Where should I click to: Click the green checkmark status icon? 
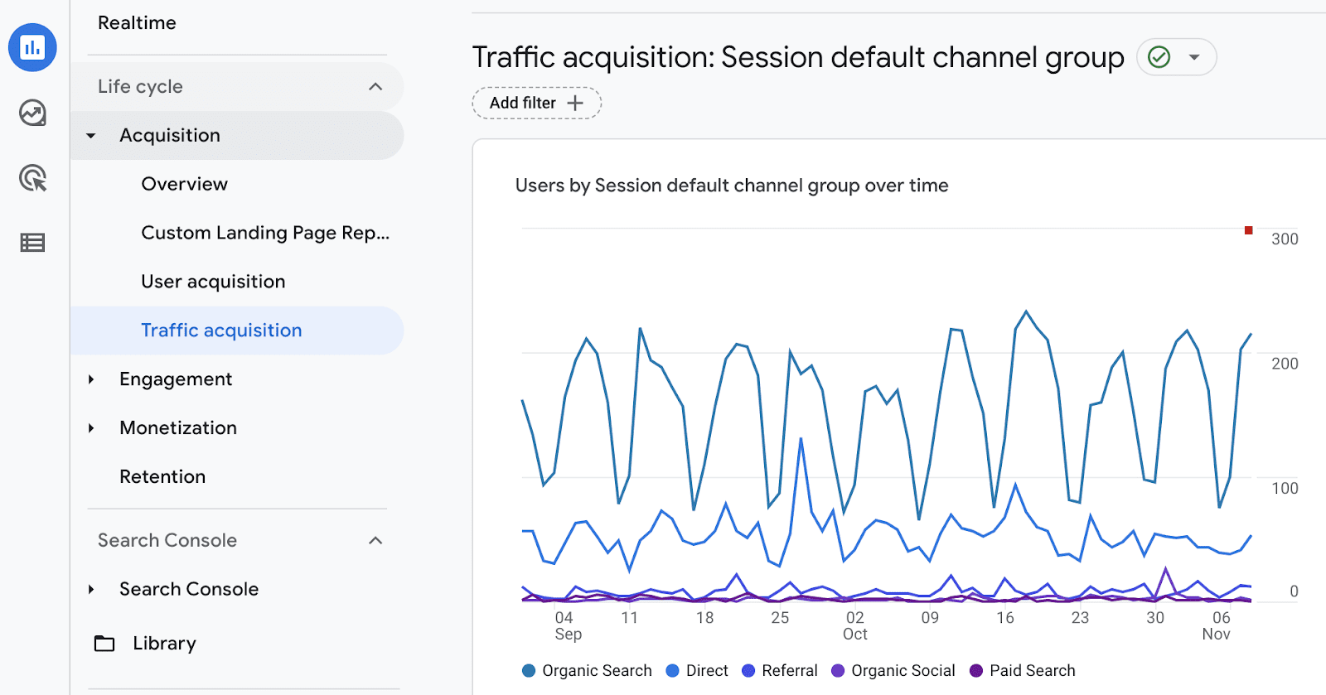(1159, 57)
